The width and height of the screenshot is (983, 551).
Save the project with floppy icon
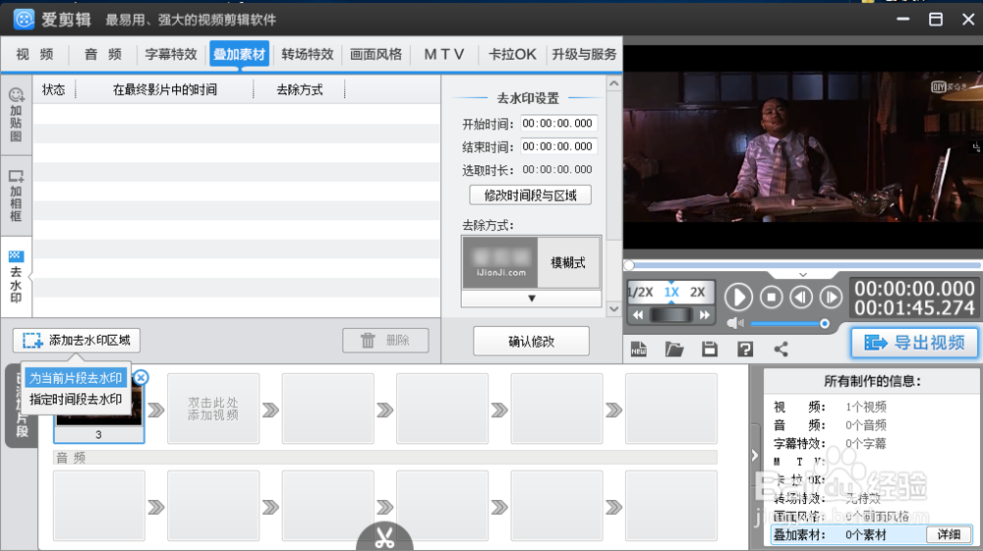point(710,350)
